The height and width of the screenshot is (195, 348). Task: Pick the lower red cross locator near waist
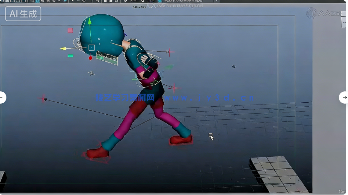click(x=174, y=88)
